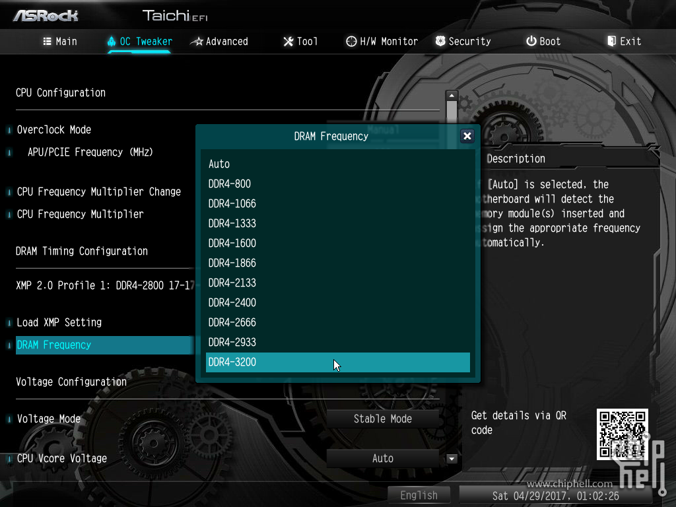The width and height of the screenshot is (676, 507).
Task: Set DRAM frequency to DDR4-2666
Action: point(338,322)
